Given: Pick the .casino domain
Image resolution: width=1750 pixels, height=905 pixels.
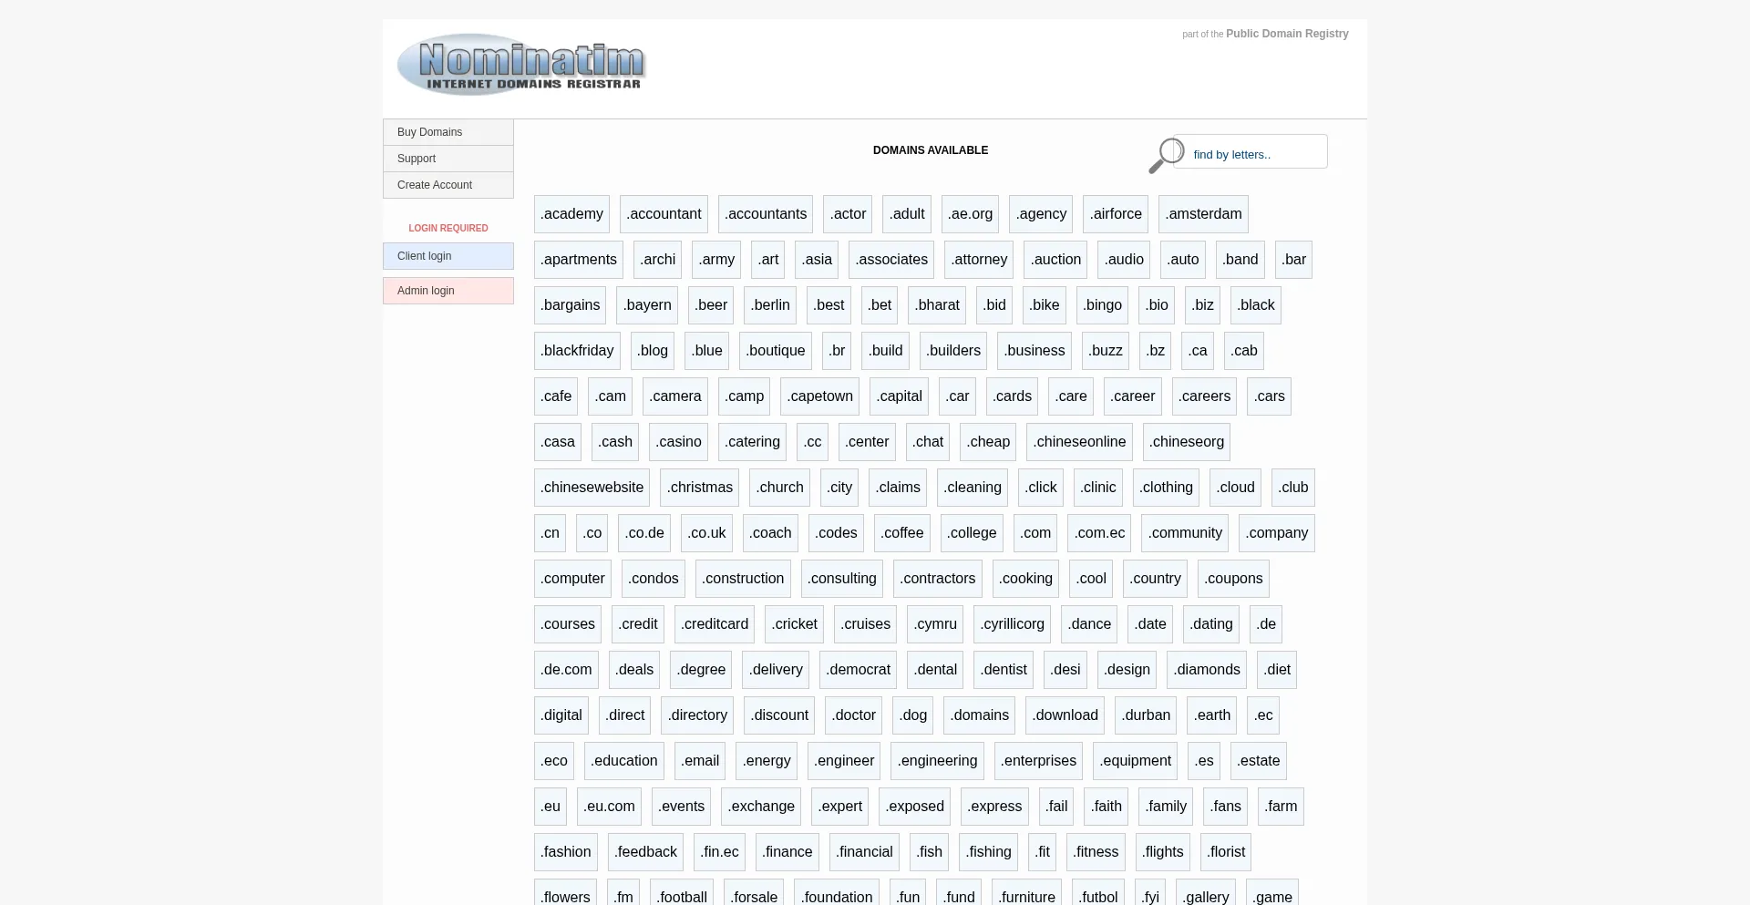Looking at the screenshot, I should pyautogui.click(x=679, y=442).
